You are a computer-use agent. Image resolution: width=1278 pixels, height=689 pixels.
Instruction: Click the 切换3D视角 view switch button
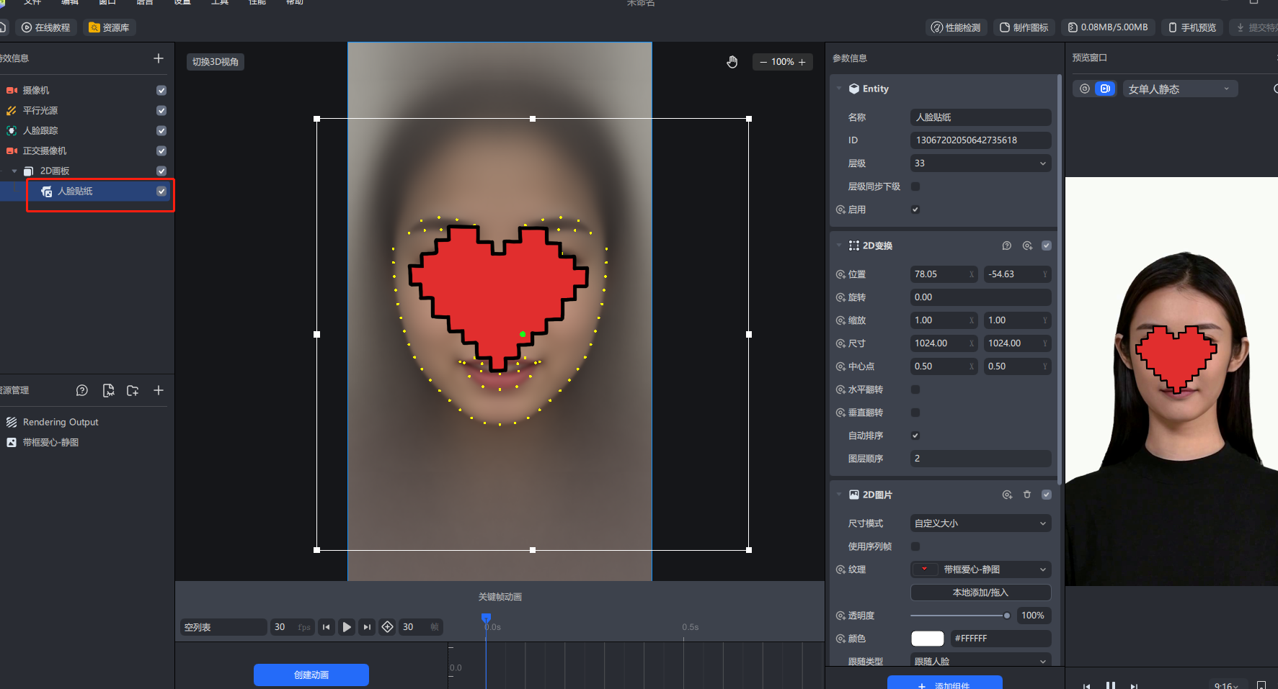[216, 62]
